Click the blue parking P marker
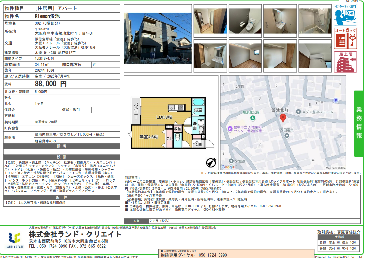 pyautogui.click(x=336, y=100)
